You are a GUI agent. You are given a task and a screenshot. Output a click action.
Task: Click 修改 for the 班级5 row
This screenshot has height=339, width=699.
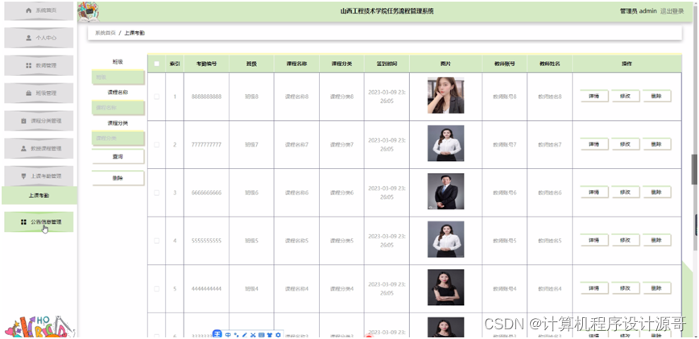(x=625, y=240)
